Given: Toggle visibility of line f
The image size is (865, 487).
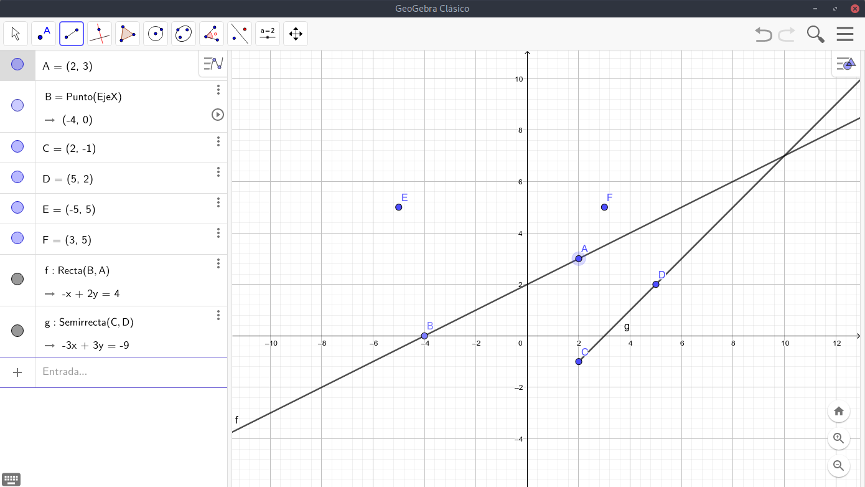Looking at the screenshot, I should 17,280.
